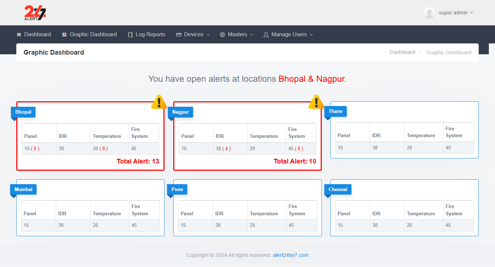Click the alert24by7.com footer link
The image size is (495, 267).
coord(291,255)
